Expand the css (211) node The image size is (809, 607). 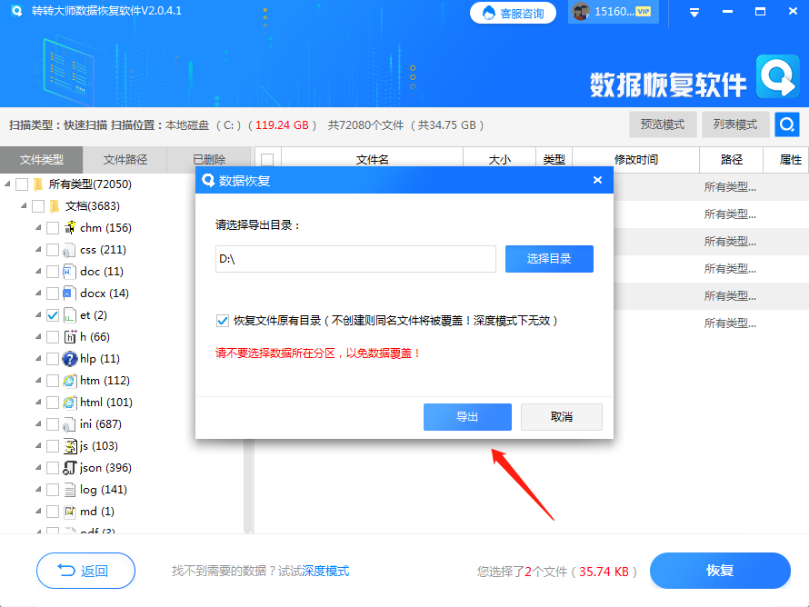(x=37, y=250)
